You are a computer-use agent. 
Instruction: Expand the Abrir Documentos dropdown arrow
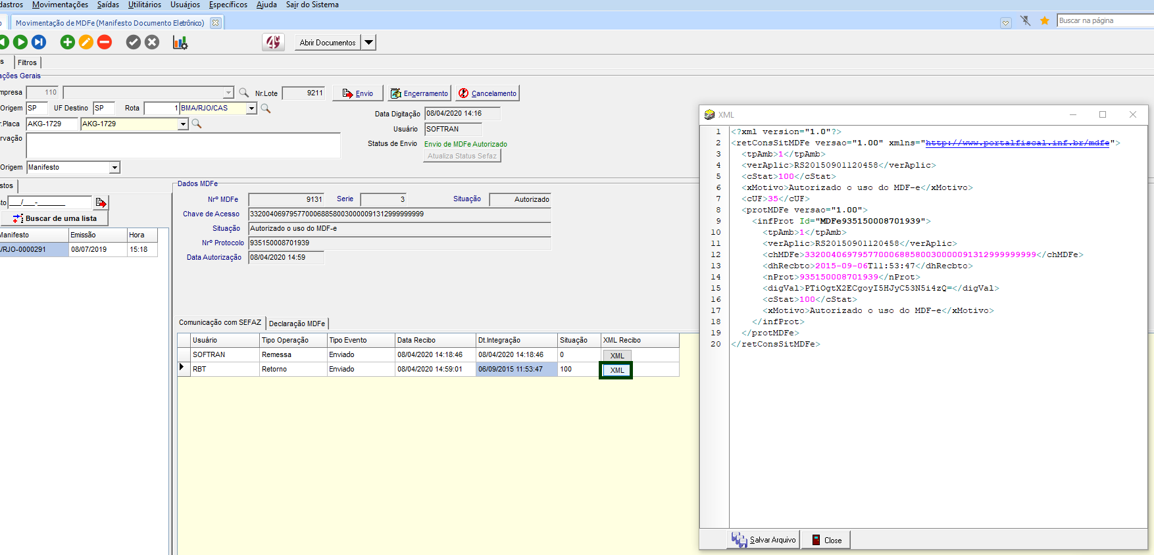point(369,43)
